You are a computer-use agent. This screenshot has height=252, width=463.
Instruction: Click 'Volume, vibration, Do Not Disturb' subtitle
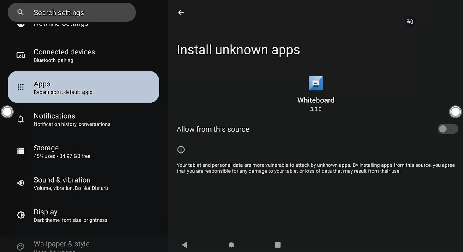coord(71,188)
